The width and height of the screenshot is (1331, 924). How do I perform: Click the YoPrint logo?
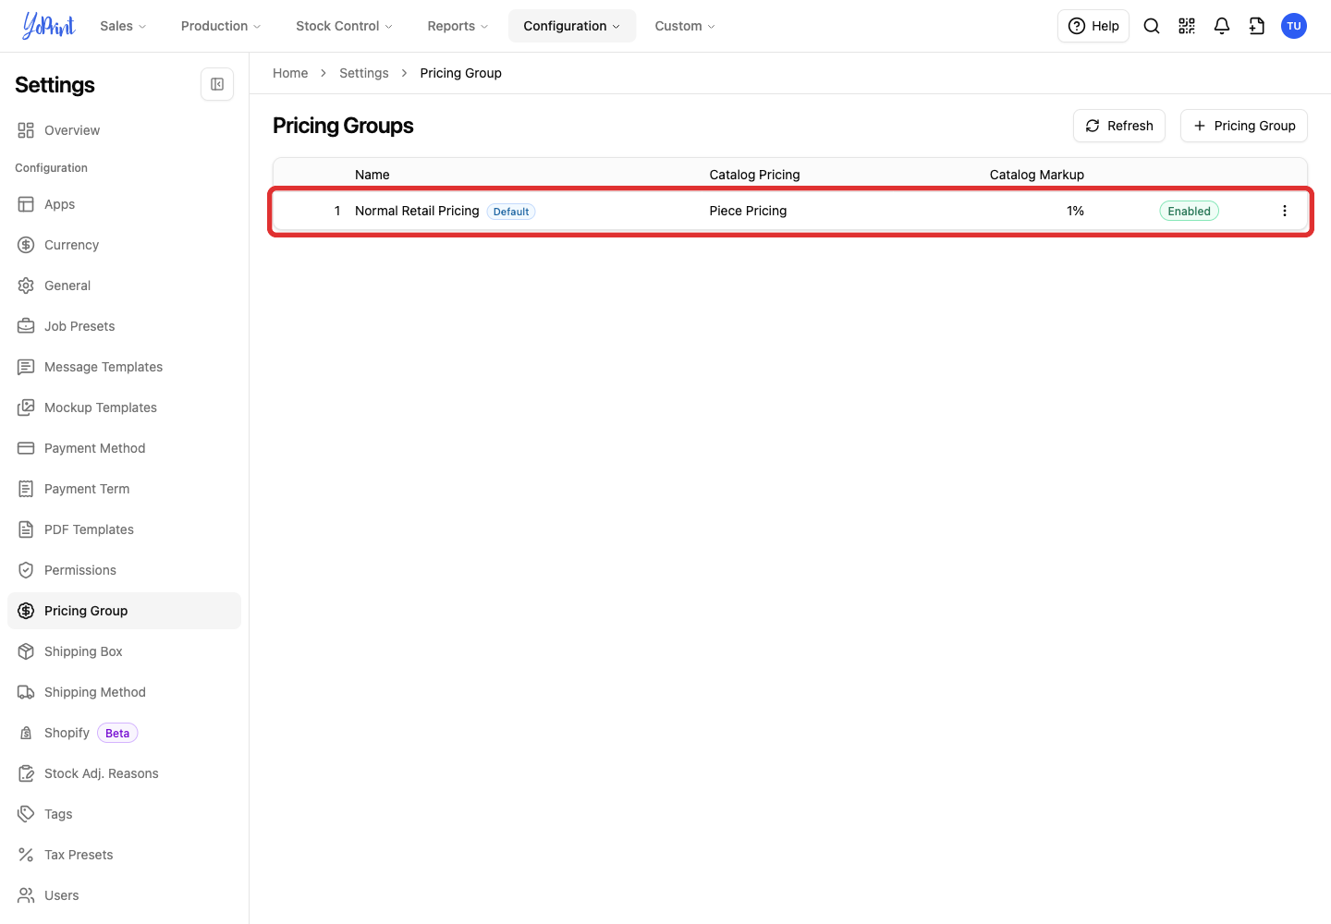pos(49,26)
